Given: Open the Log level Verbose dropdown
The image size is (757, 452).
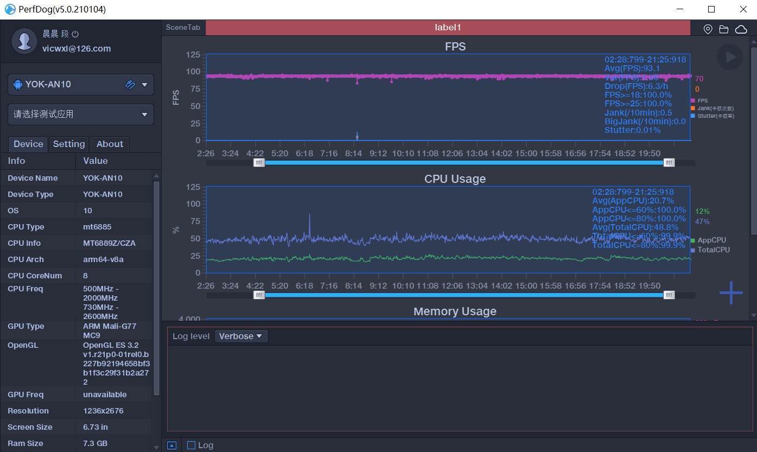Looking at the screenshot, I should [241, 336].
